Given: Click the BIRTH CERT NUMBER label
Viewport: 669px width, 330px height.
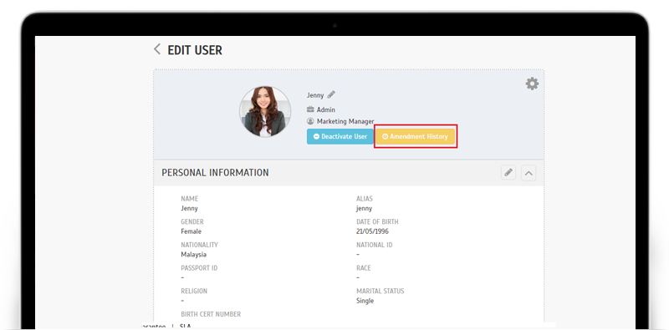Looking at the screenshot, I should click(211, 314).
